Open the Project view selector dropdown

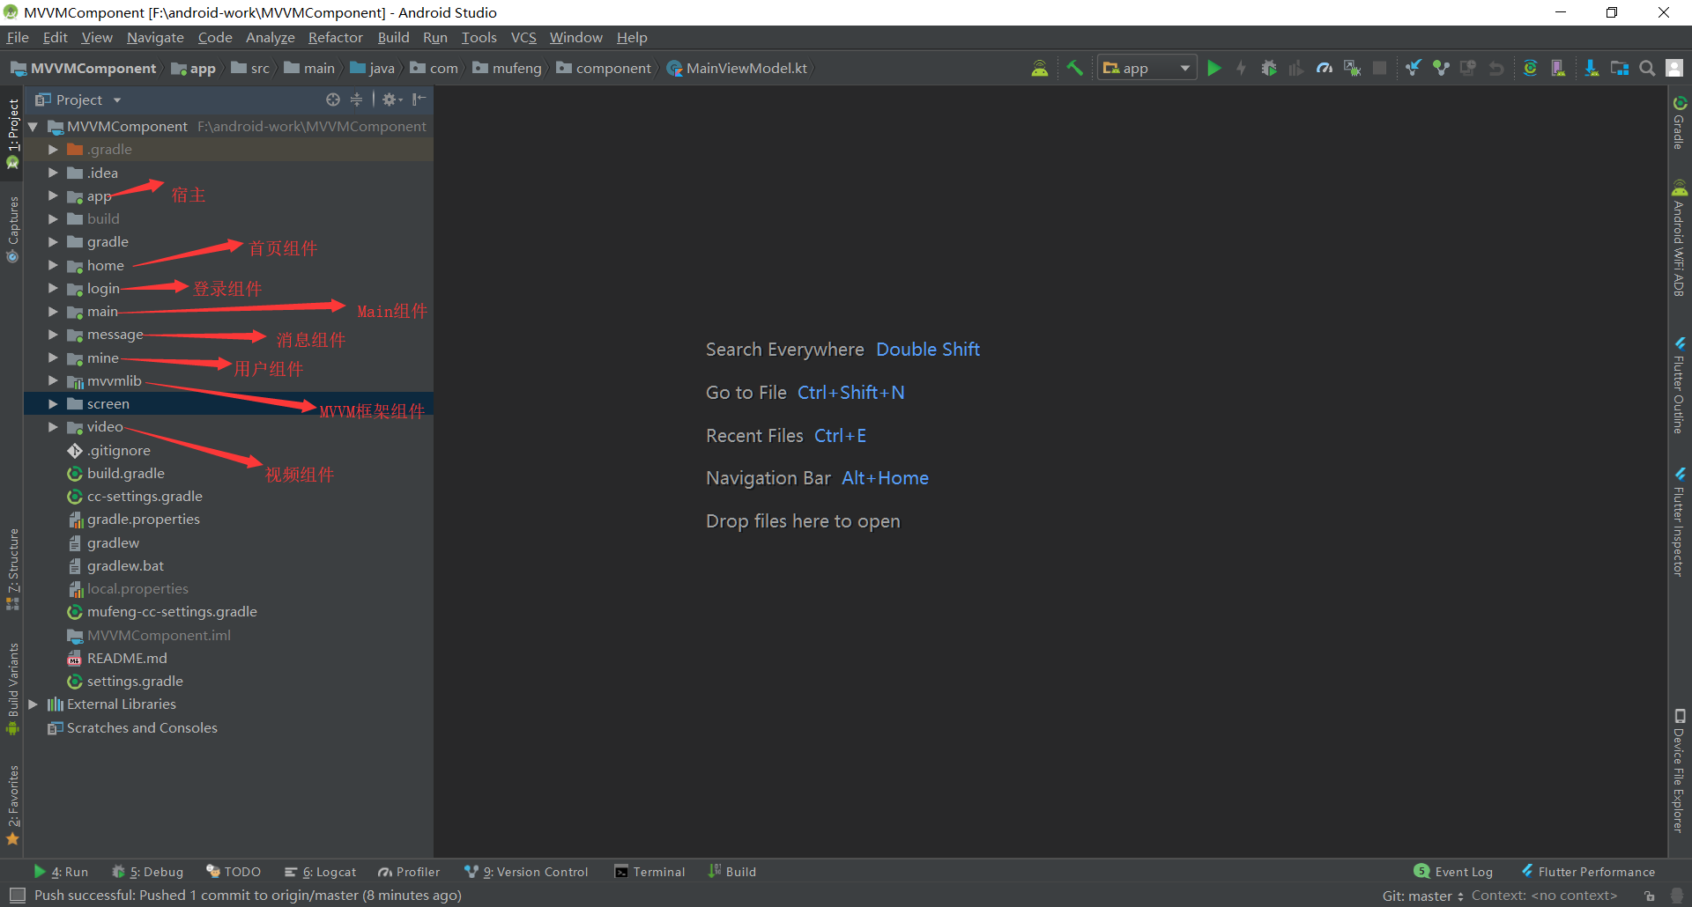click(x=78, y=100)
